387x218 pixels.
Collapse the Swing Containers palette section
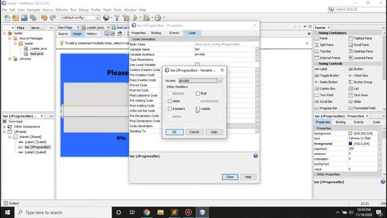coord(316,33)
